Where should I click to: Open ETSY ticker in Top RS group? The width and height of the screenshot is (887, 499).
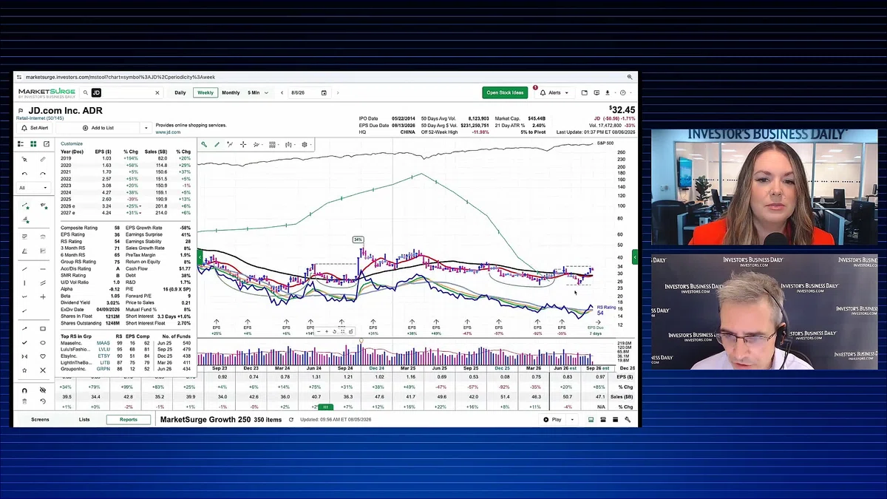tap(103, 356)
